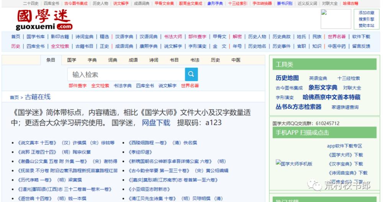Open 十三经检索 in the tools panel
383x202 pixels.
tap(349, 78)
